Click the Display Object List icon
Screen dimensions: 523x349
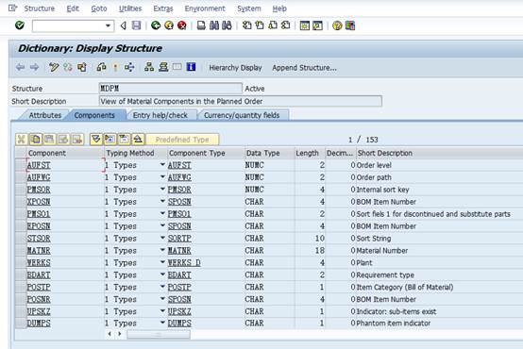149,67
